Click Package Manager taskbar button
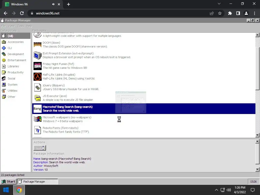The image size is (260, 195). [38, 182]
